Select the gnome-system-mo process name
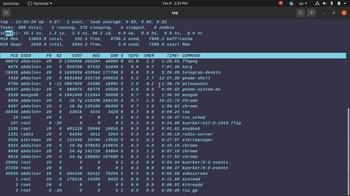Viewport: 350px width, 196px height. pos(201,89)
